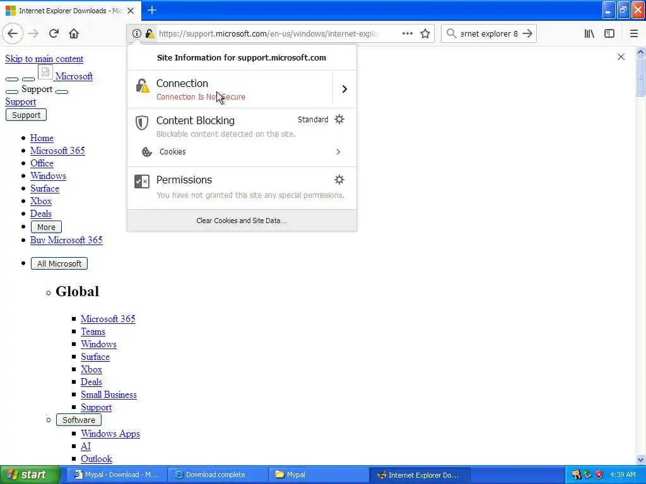
Task: Click the Content Blocking shield icon
Action: click(142, 123)
